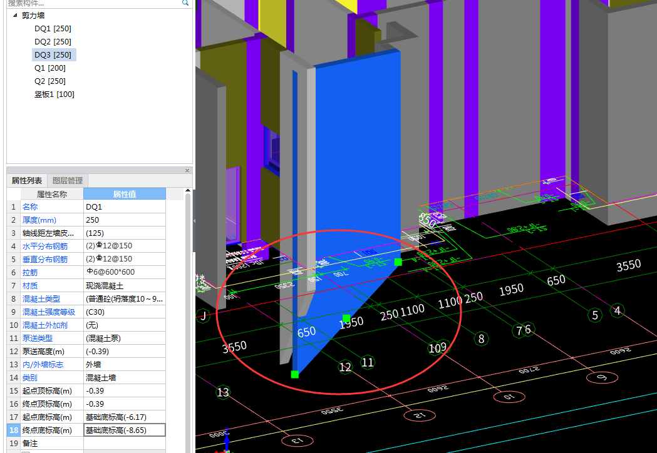Click the 水平分布钢筋 property link
Image resolution: width=657 pixels, height=453 pixels.
[45, 246]
